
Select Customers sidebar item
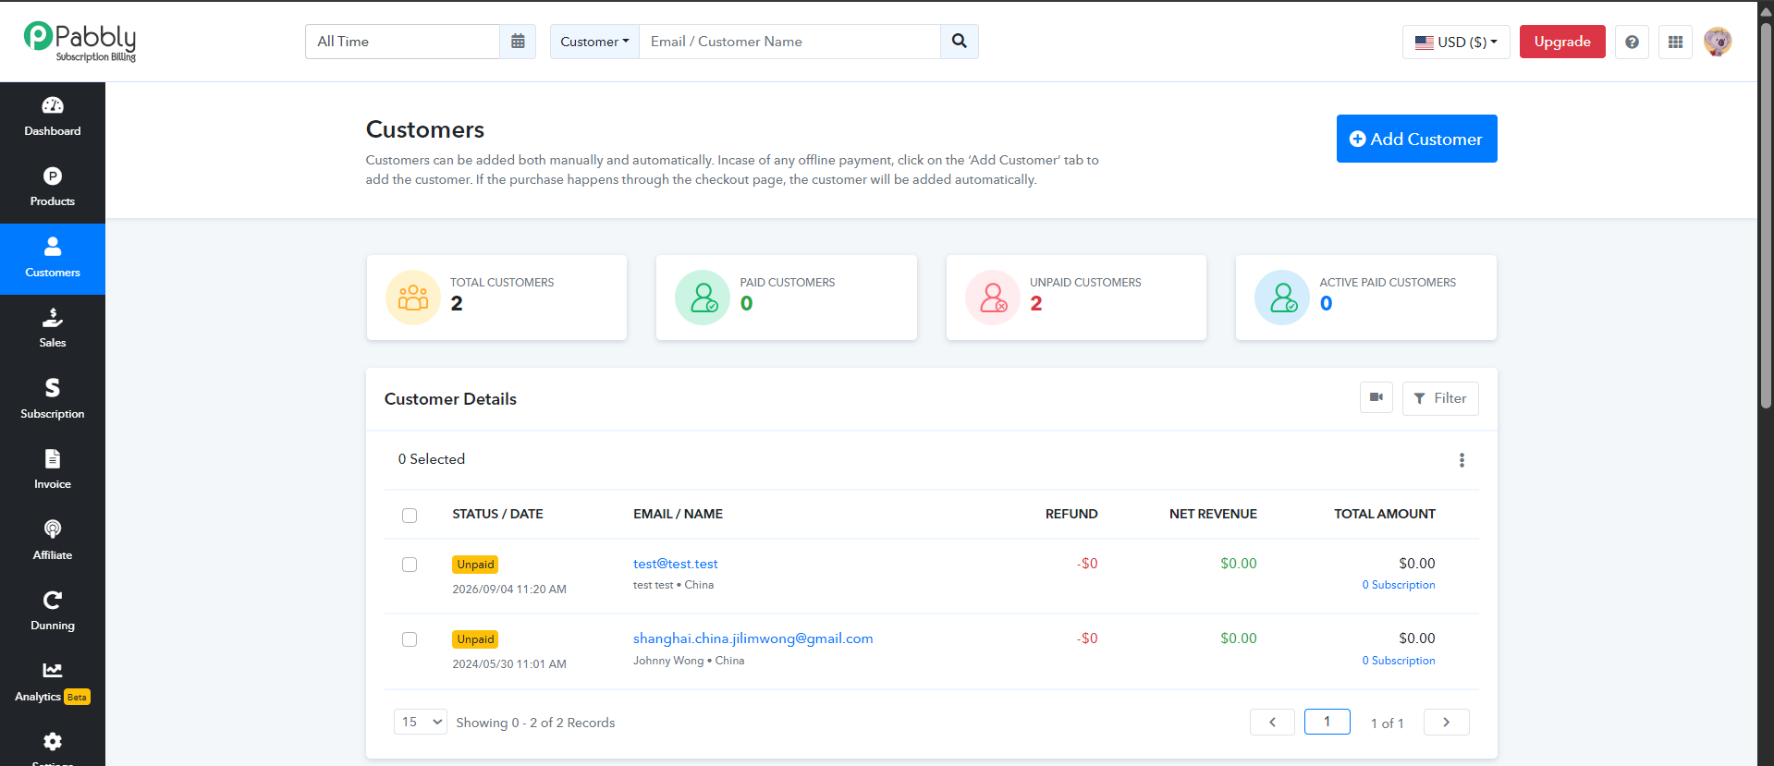(53, 259)
